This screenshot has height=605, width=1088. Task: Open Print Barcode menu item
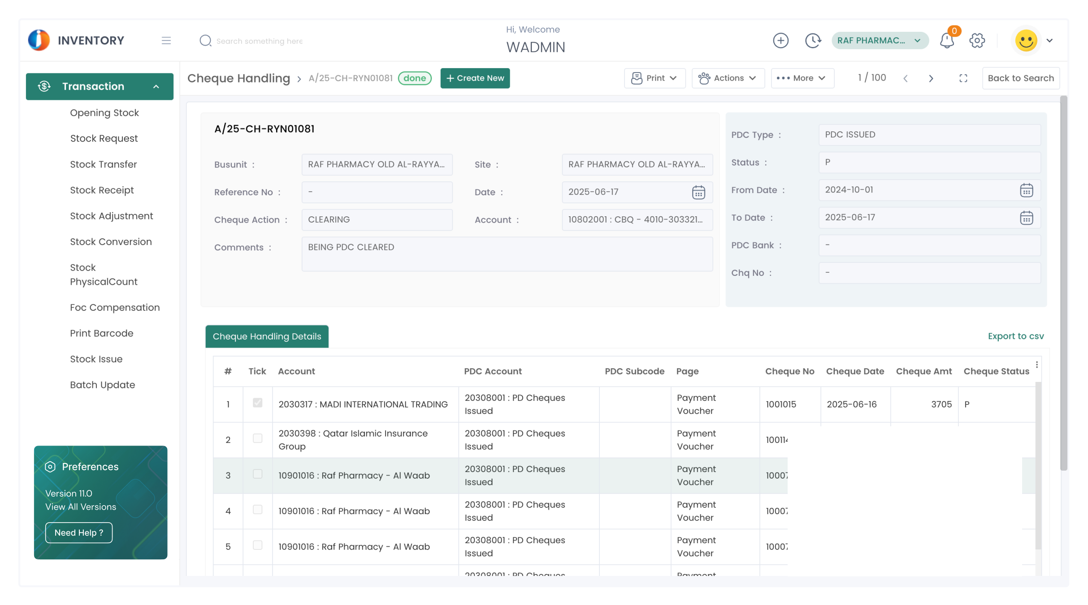tap(102, 333)
